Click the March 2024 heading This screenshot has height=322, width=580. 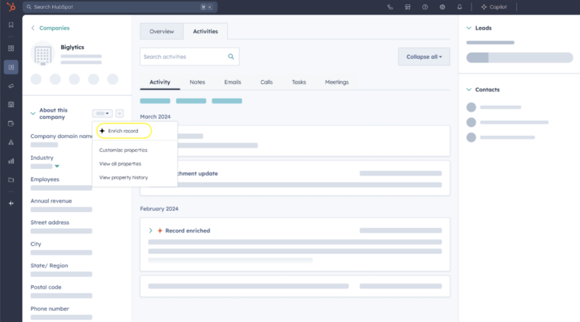pyautogui.click(x=155, y=117)
